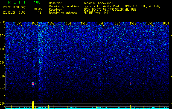This screenshot has width=172, height=109.
Task: Click the observer name Masayuki Kobayashi
Action: point(98,3)
